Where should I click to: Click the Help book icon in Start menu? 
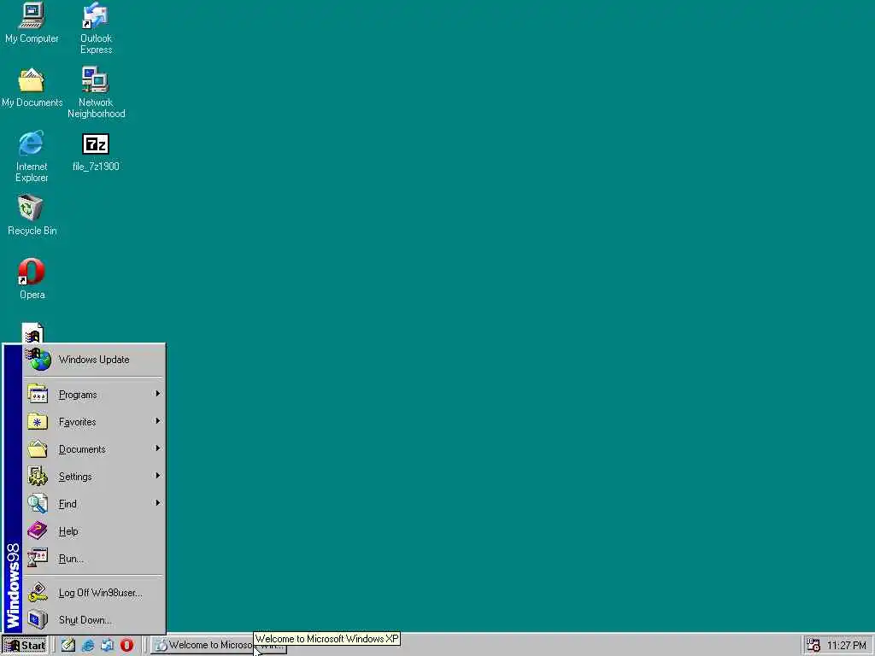point(38,530)
